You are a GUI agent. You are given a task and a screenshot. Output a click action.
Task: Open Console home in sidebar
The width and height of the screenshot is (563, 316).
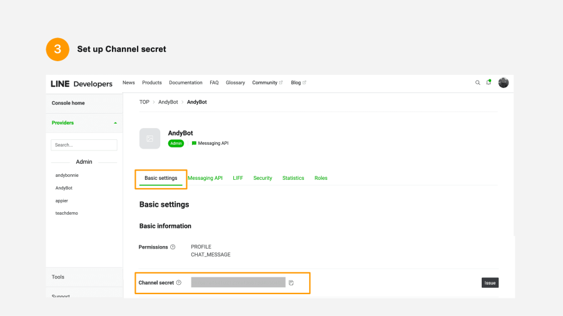click(x=68, y=103)
